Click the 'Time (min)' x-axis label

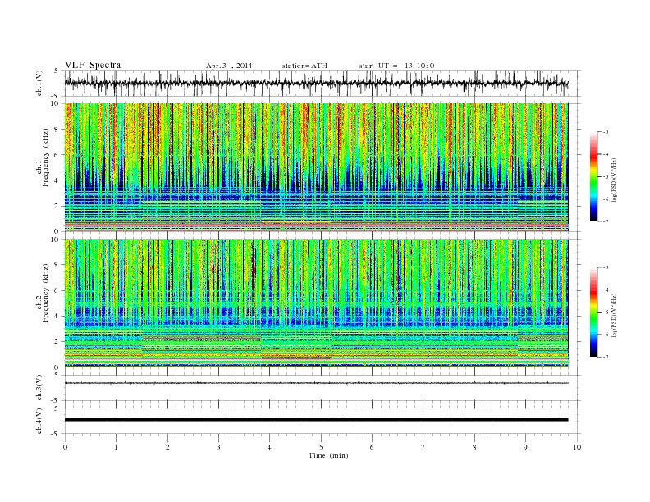[x=328, y=455]
